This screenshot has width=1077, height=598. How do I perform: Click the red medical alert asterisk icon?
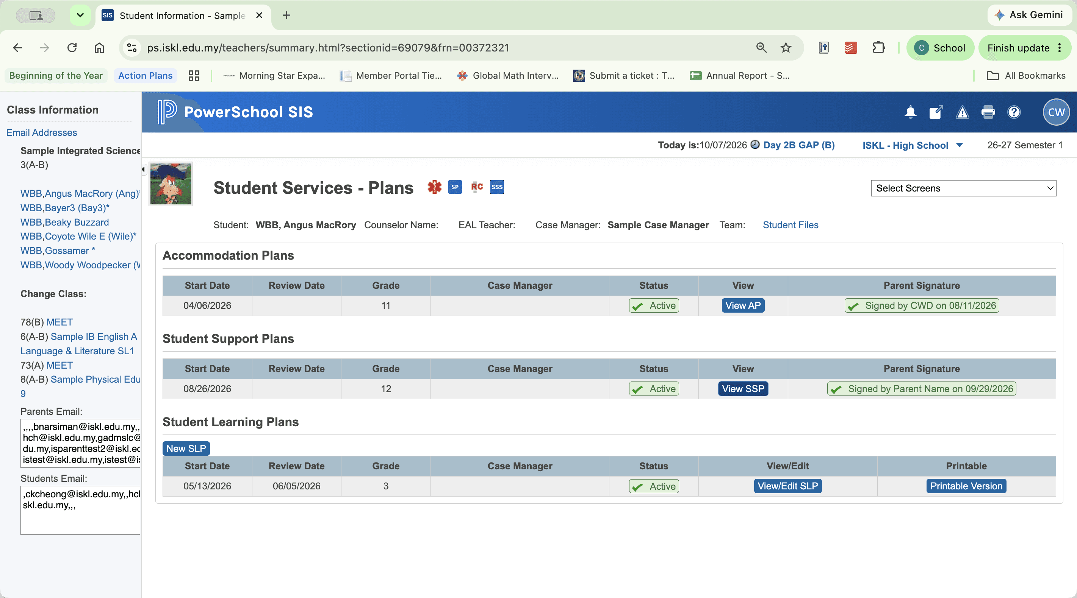coord(434,187)
